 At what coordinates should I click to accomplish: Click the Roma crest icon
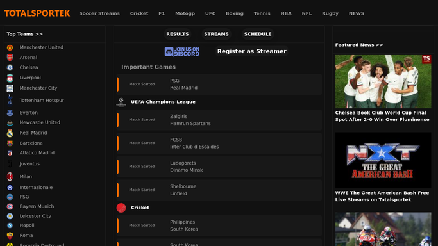(10, 236)
